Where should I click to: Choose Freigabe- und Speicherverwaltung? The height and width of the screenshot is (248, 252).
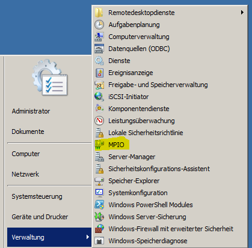tap(170, 85)
